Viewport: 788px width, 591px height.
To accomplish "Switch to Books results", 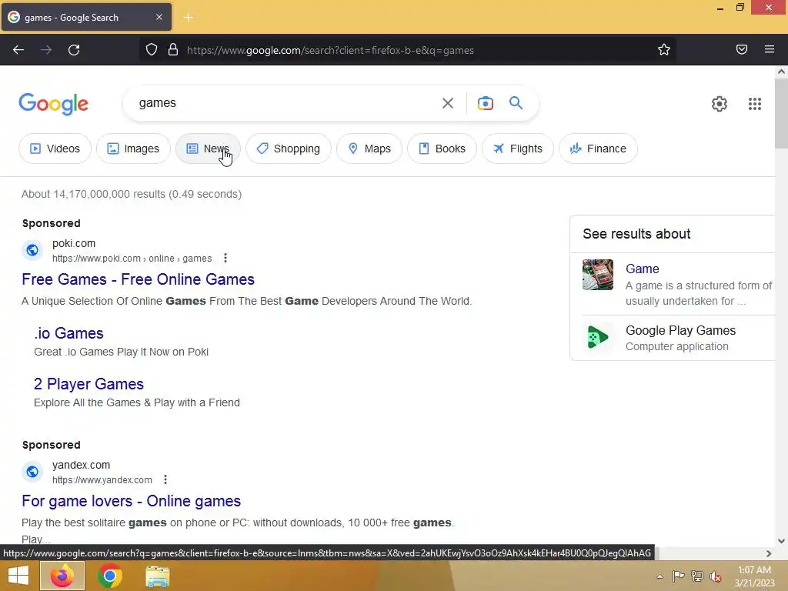I will click(442, 149).
